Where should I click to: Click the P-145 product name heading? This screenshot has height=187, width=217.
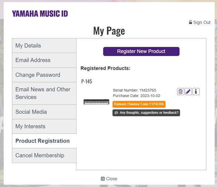point(87,82)
